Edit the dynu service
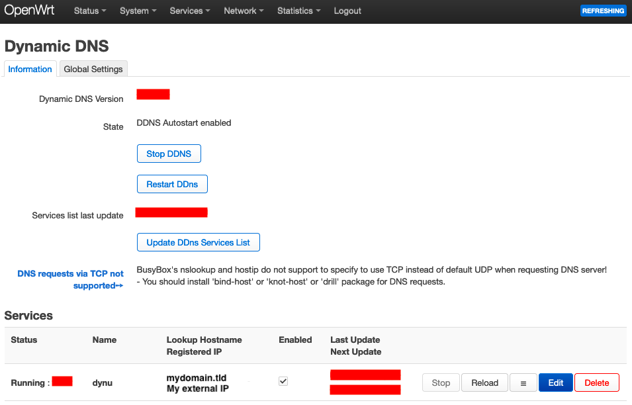Screen dimensions: 632x405 pyautogui.click(x=555, y=382)
